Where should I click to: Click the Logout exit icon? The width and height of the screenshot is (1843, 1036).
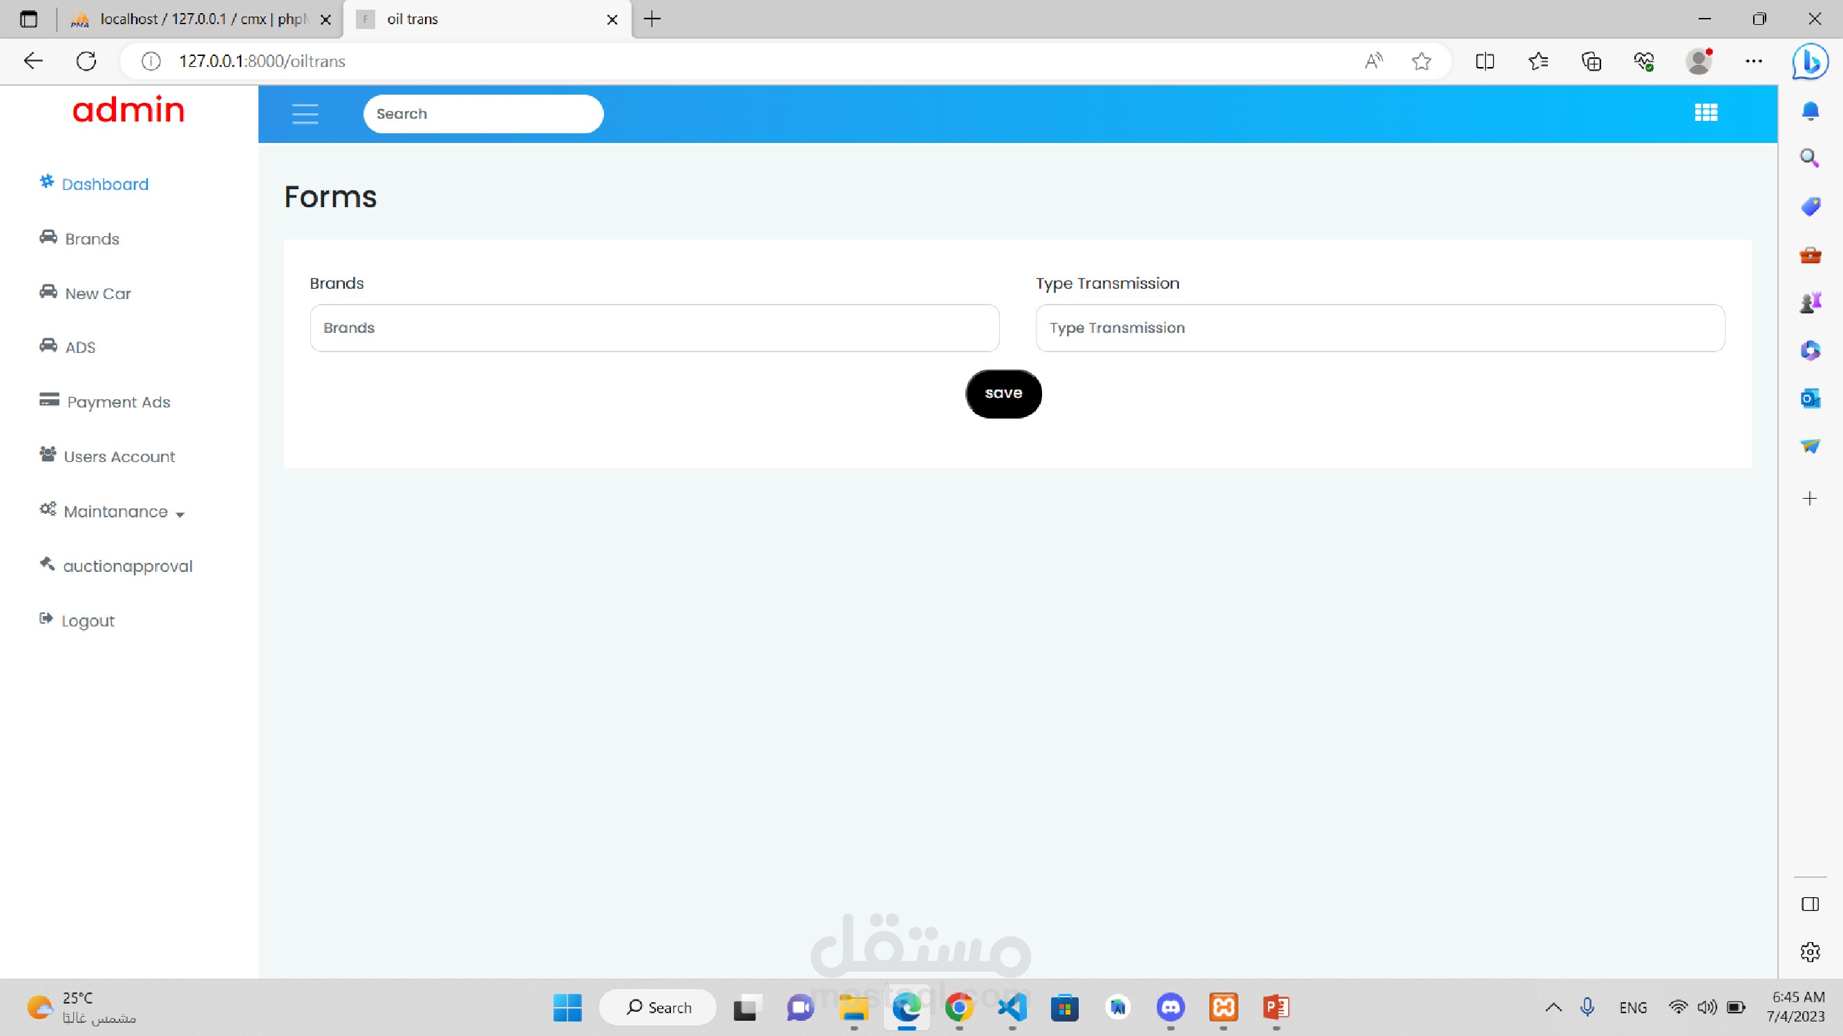coord(46,618)
